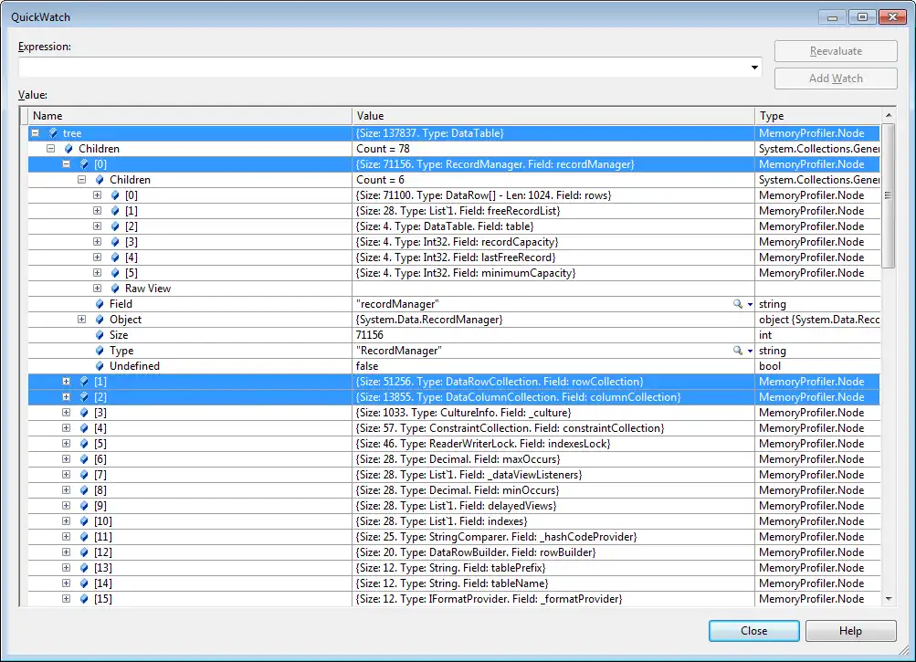Screen dimensions: 916x662
Task: Select the value "Count = 78"
Action: (384, 149)
